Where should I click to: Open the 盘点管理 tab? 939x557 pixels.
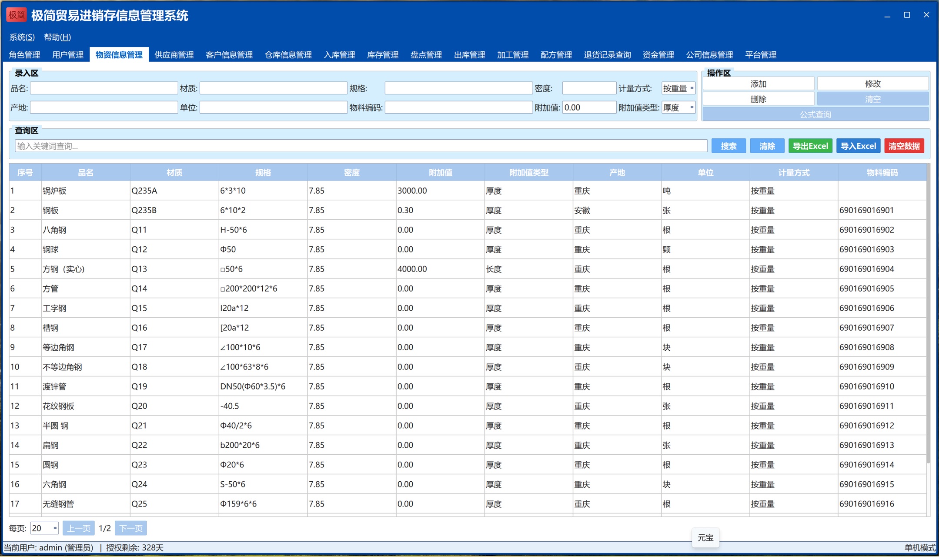point(426,55)
